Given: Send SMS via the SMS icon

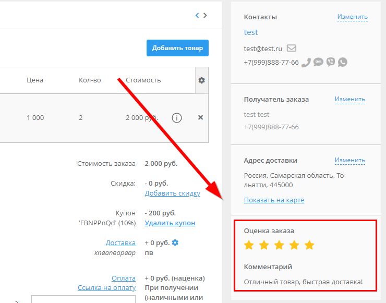Looking at the screenshot, I should (318, 62).
